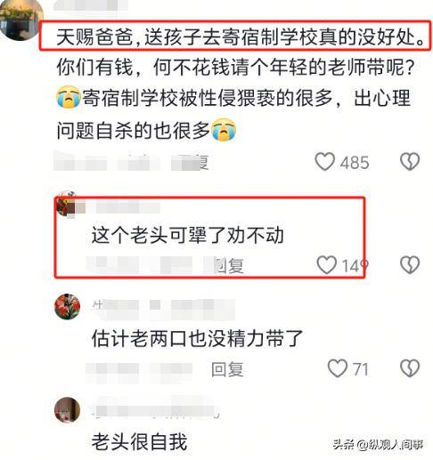This screenshot has width=433, height=460.
Task: Tap the 天赐爸爸 highlighted comment text
Action: 241,36
